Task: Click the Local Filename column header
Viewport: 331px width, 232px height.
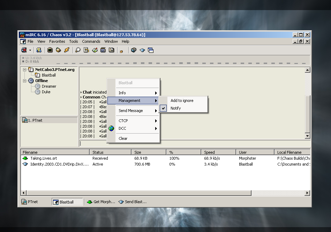Action: pos(292,152)
